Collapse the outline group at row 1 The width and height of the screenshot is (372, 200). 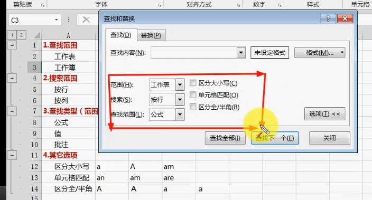12,45
